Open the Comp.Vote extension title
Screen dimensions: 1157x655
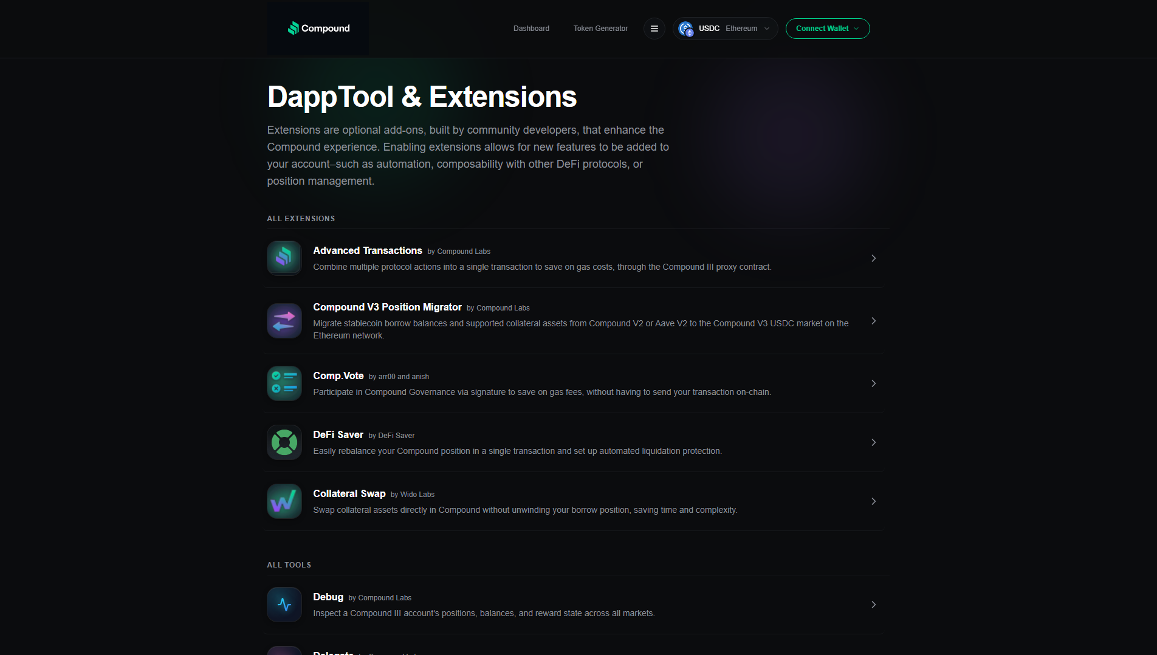point(338,376)
